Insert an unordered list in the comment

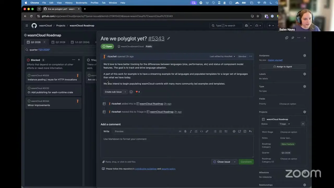tap(215, 131)
